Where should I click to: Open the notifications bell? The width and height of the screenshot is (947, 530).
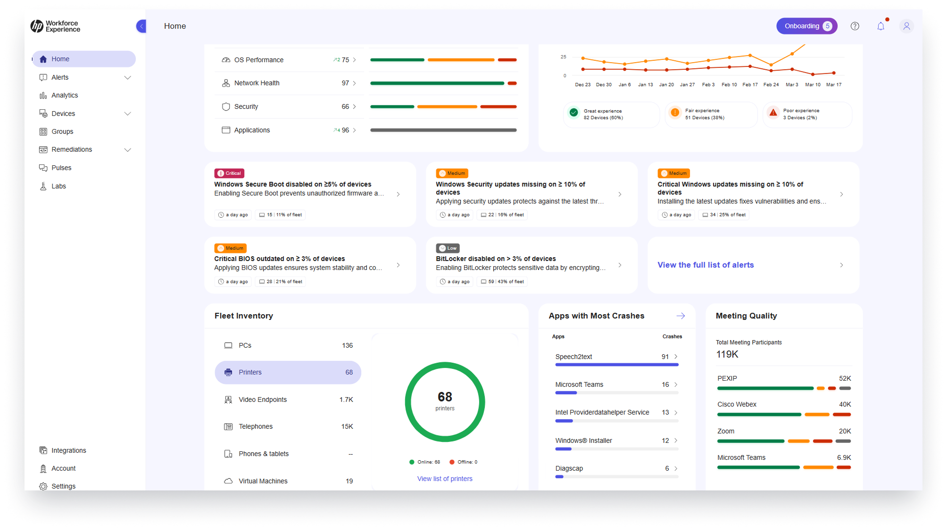tap(881, 26)
